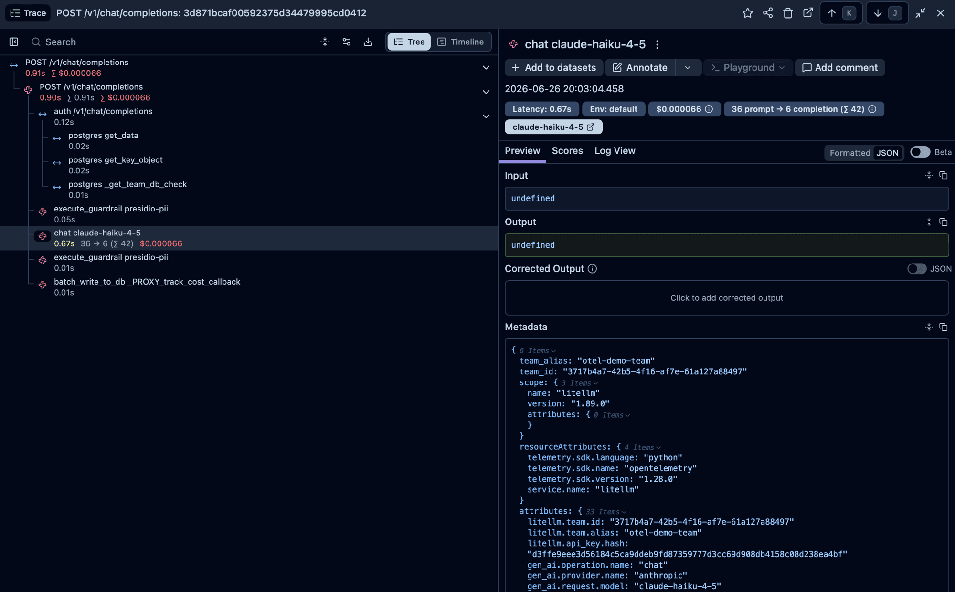Click the token usage info icon

point(872,109)
